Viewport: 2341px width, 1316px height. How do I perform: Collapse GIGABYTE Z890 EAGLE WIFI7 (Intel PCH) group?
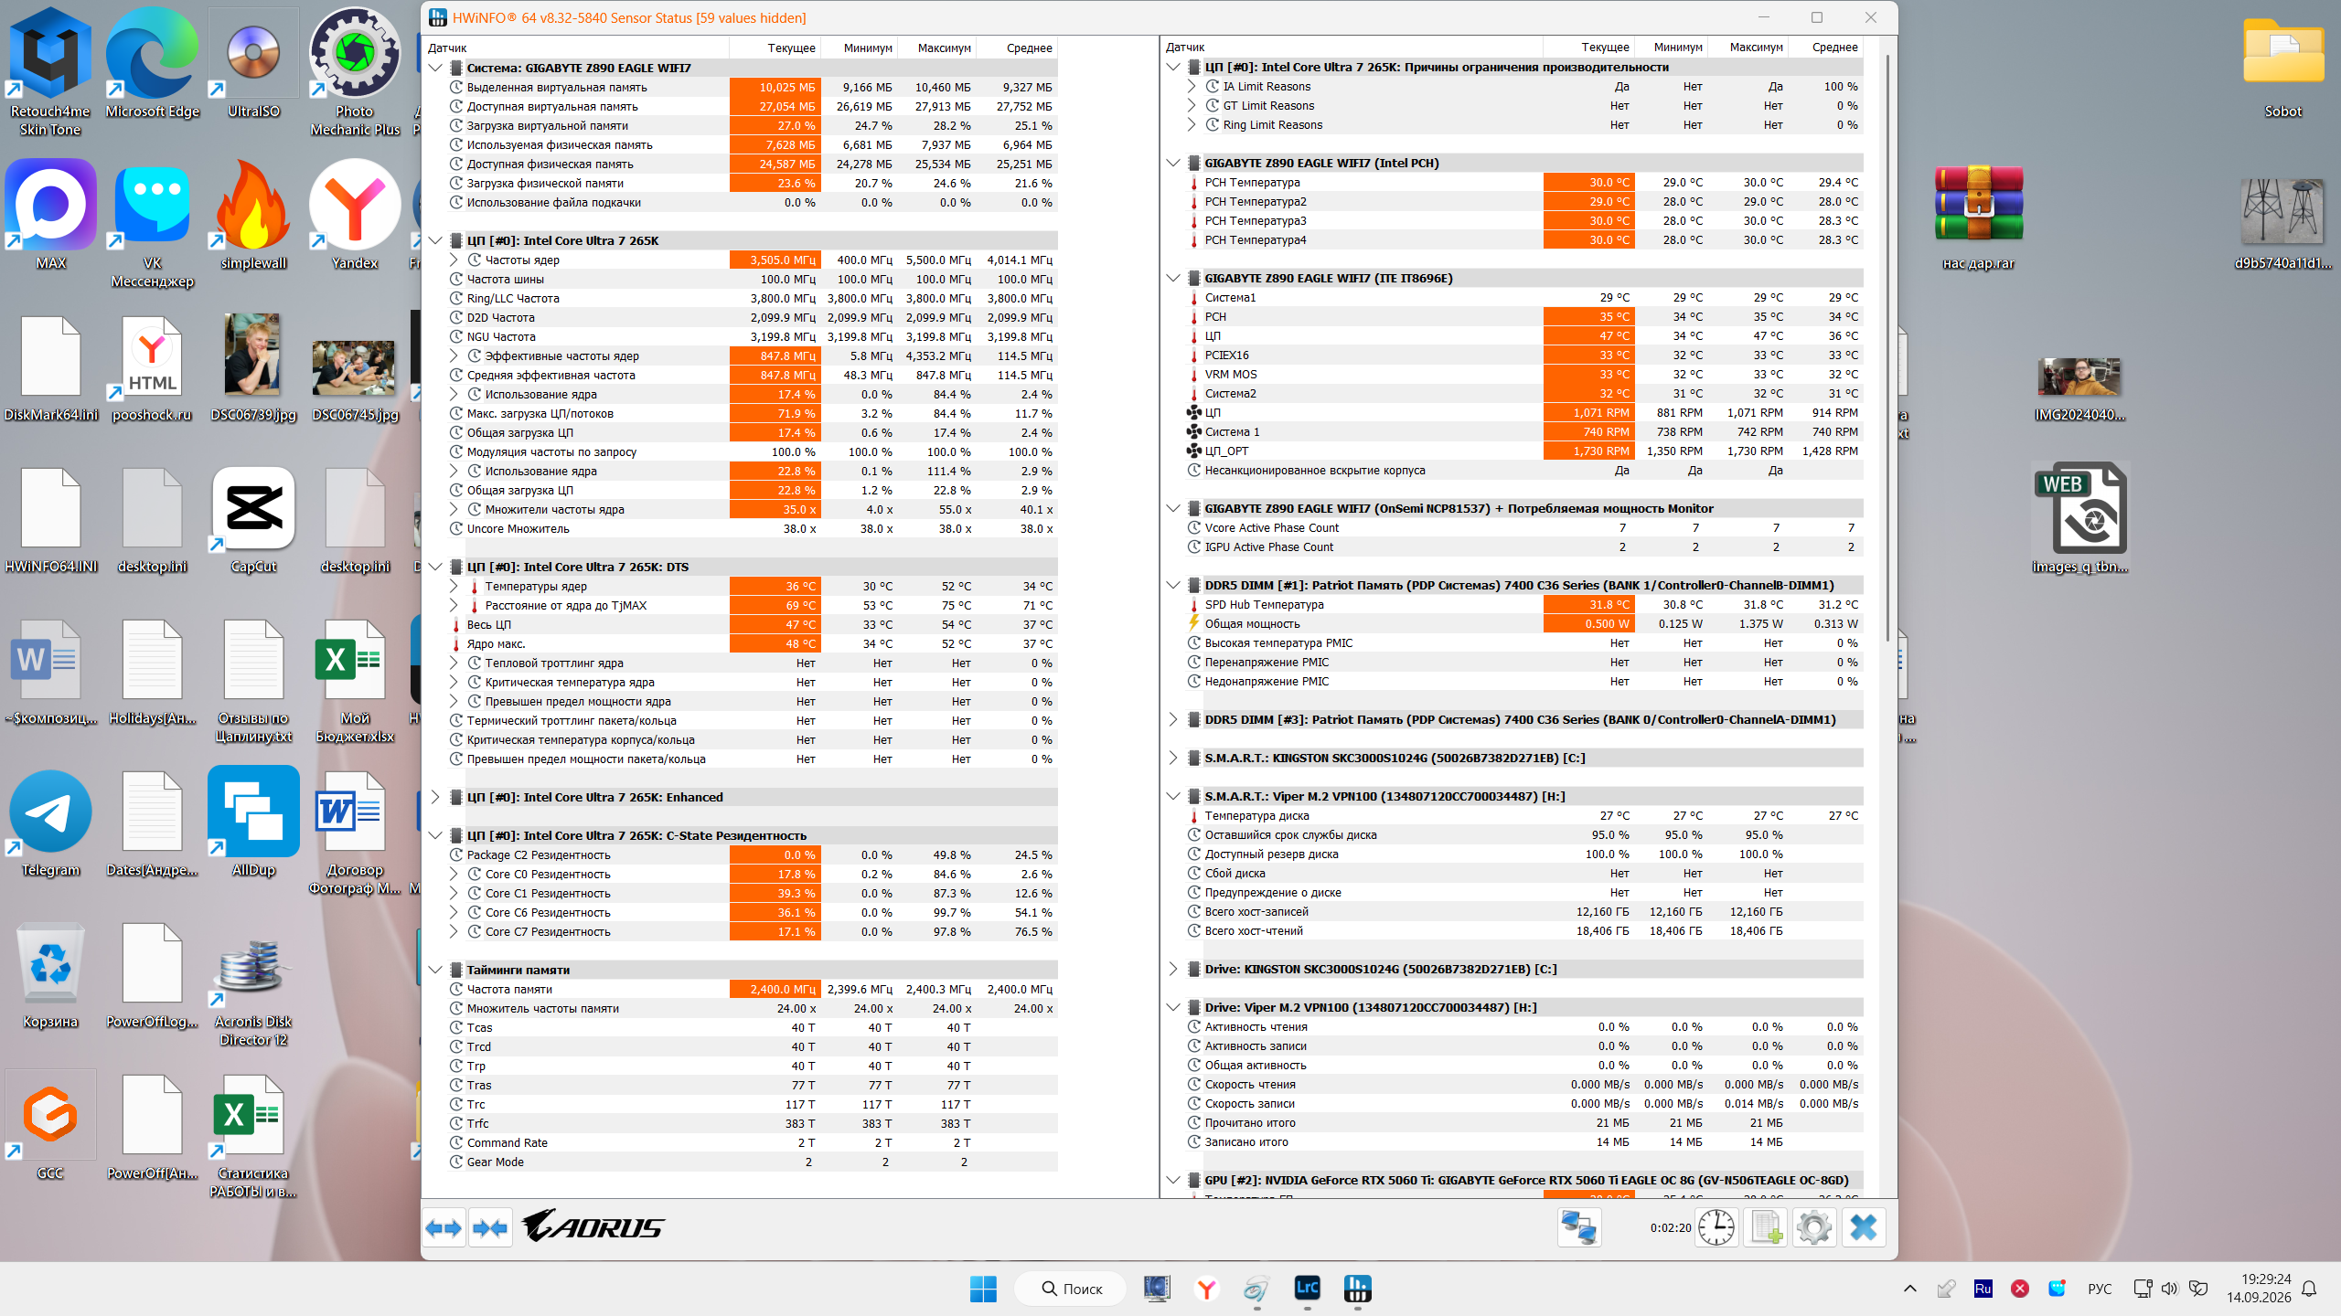[1174, 163]
